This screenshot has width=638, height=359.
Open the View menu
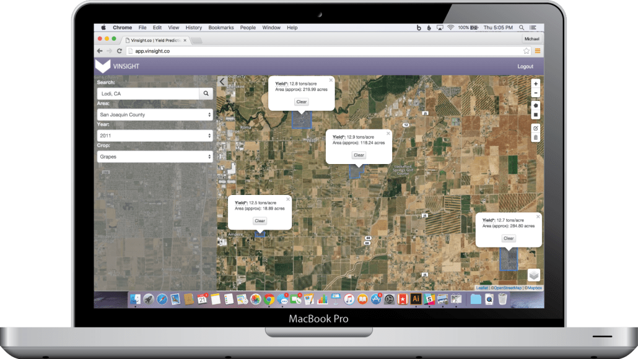[x=173, y=28]
